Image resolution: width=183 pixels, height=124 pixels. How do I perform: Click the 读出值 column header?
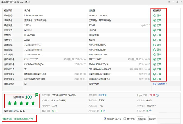pos(92,10)
